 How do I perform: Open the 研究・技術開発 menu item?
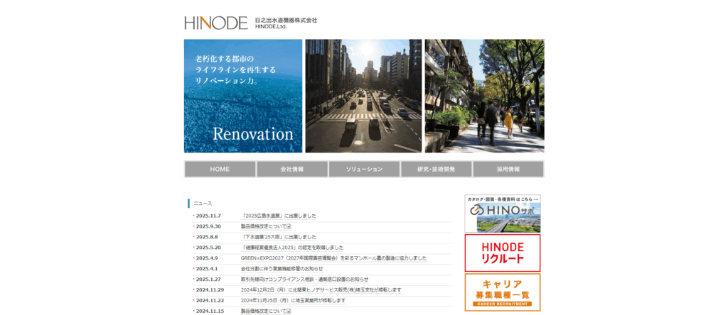tap(437, 169)
